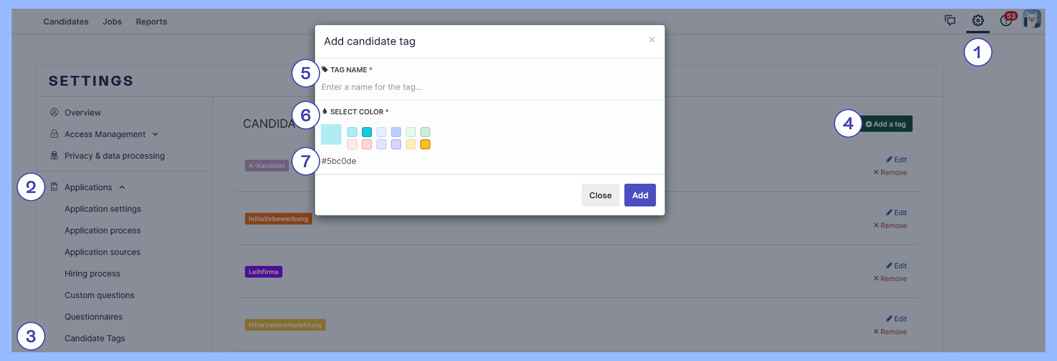Pick the bright orange color swatch
Image resolution: width=1057 pixels, height=361 pixels.
(425, 145)
